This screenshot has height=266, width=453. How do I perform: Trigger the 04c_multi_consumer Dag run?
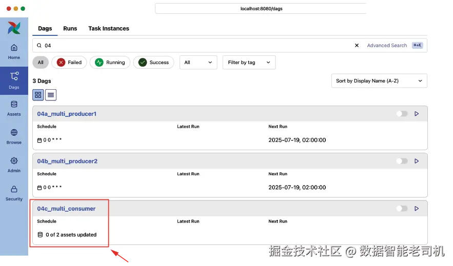417,208
